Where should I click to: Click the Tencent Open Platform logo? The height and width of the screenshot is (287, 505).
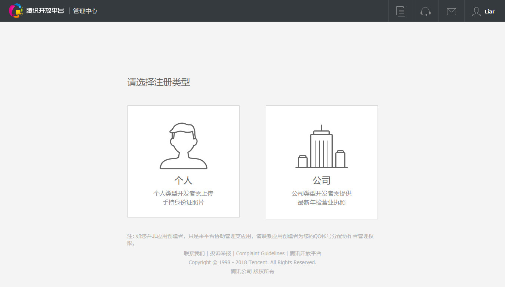coord(37,10)
